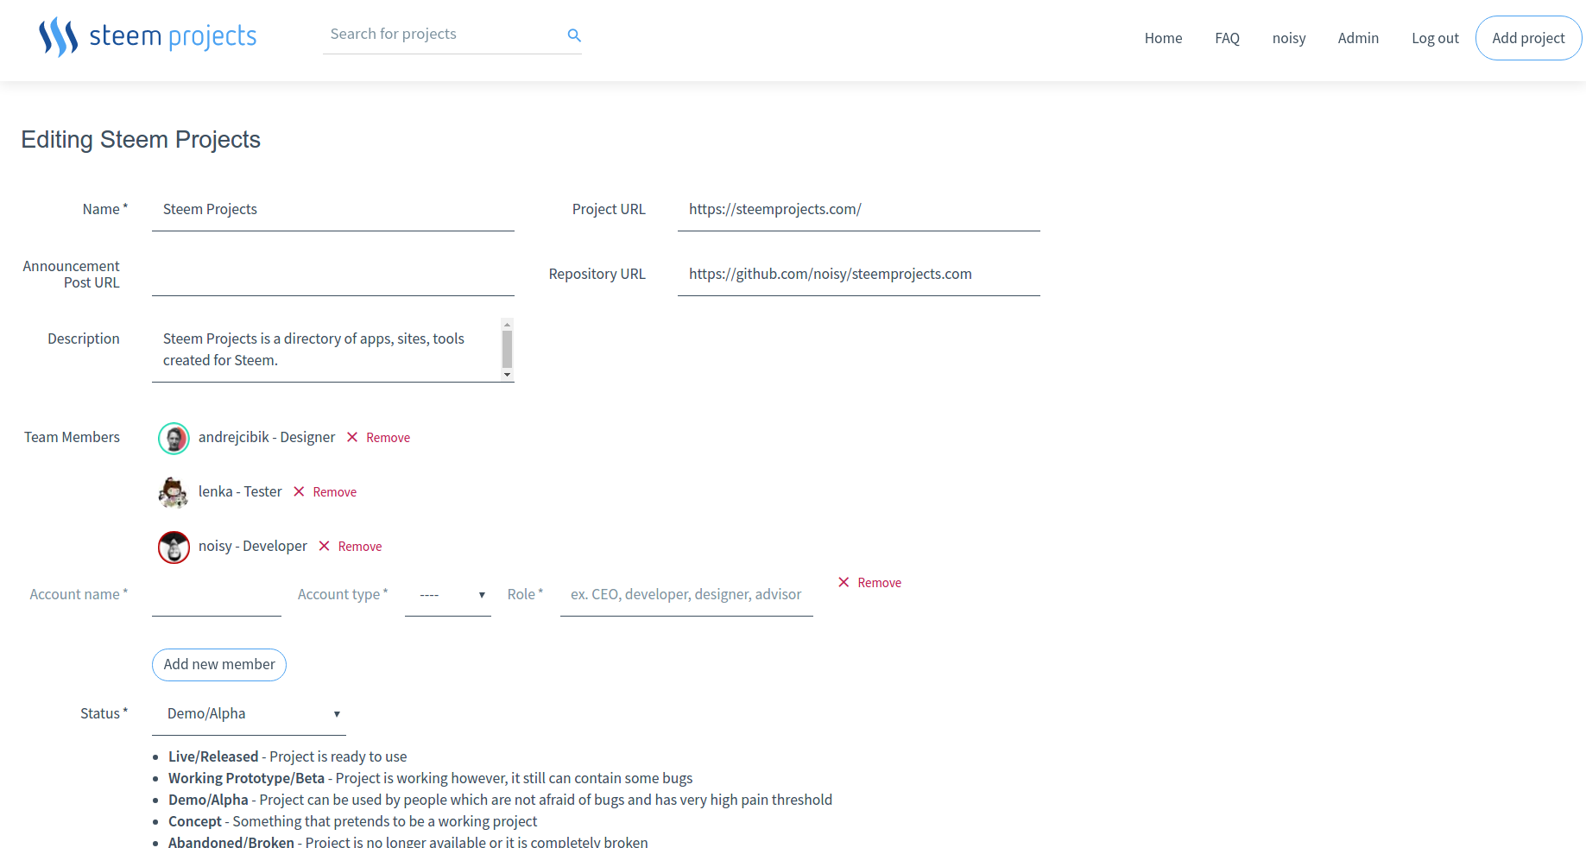
Task: Click the X icon beside the new member row
Action: pyautogui.click(x=844, y=582)
